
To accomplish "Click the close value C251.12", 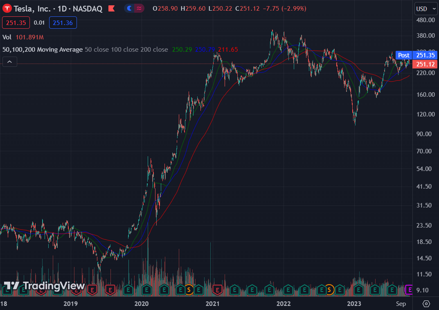I will click(x=248, y=9).
